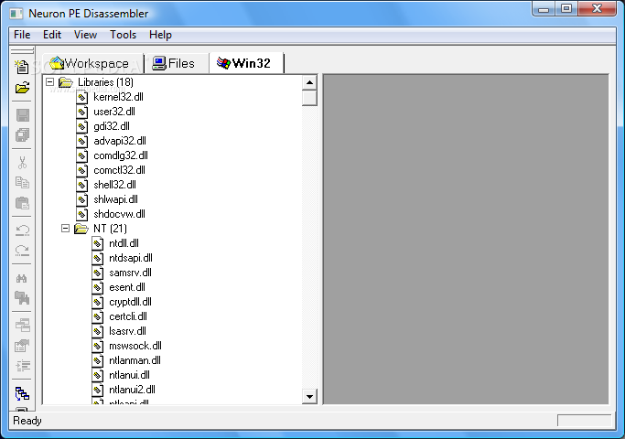Select shell32.dll library entry

click(114, 185)
